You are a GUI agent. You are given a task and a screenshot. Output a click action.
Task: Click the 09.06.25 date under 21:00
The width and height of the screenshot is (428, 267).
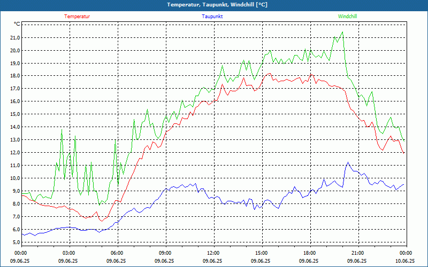pyautogui.click(x=357, y=261)
